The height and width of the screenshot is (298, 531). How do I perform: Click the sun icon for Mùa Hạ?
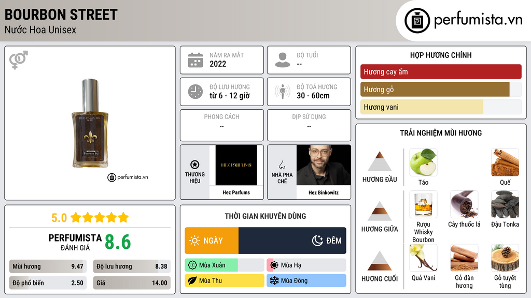click(274, 265)
